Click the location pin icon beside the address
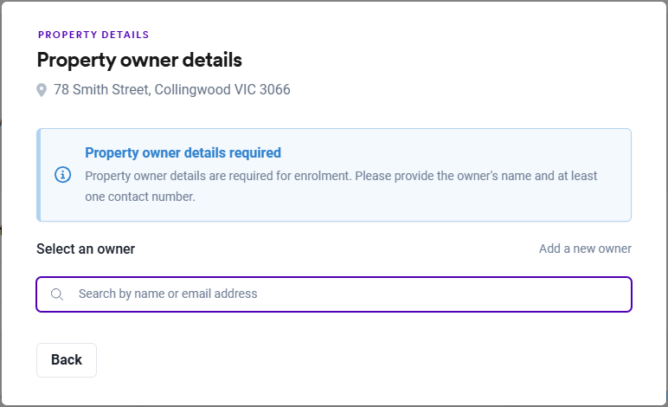Image resolution: width=668 pixels, height=407 pixels. click(x=42, y=90)
